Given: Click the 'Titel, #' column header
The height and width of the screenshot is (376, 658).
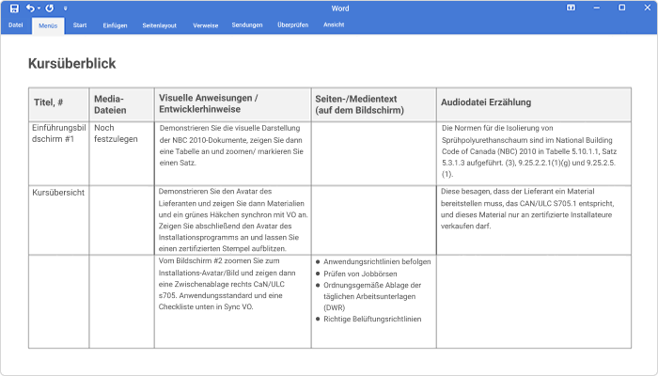Looking at the screenshot, I should pyautogui.click(x=58, y=105).
